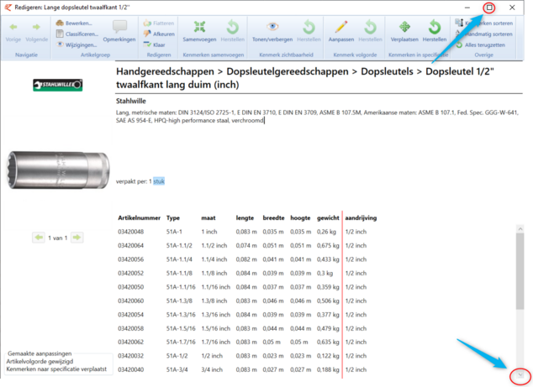Open Bewerken for the article group
This screenshot has width=533, height=387.
(75, 23)
